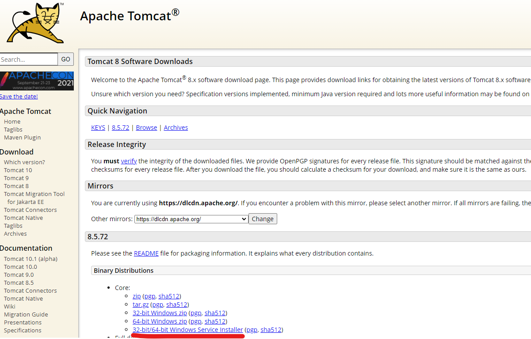Open the Maven Plugin link
Screen dimensions: 531x339
22,137
